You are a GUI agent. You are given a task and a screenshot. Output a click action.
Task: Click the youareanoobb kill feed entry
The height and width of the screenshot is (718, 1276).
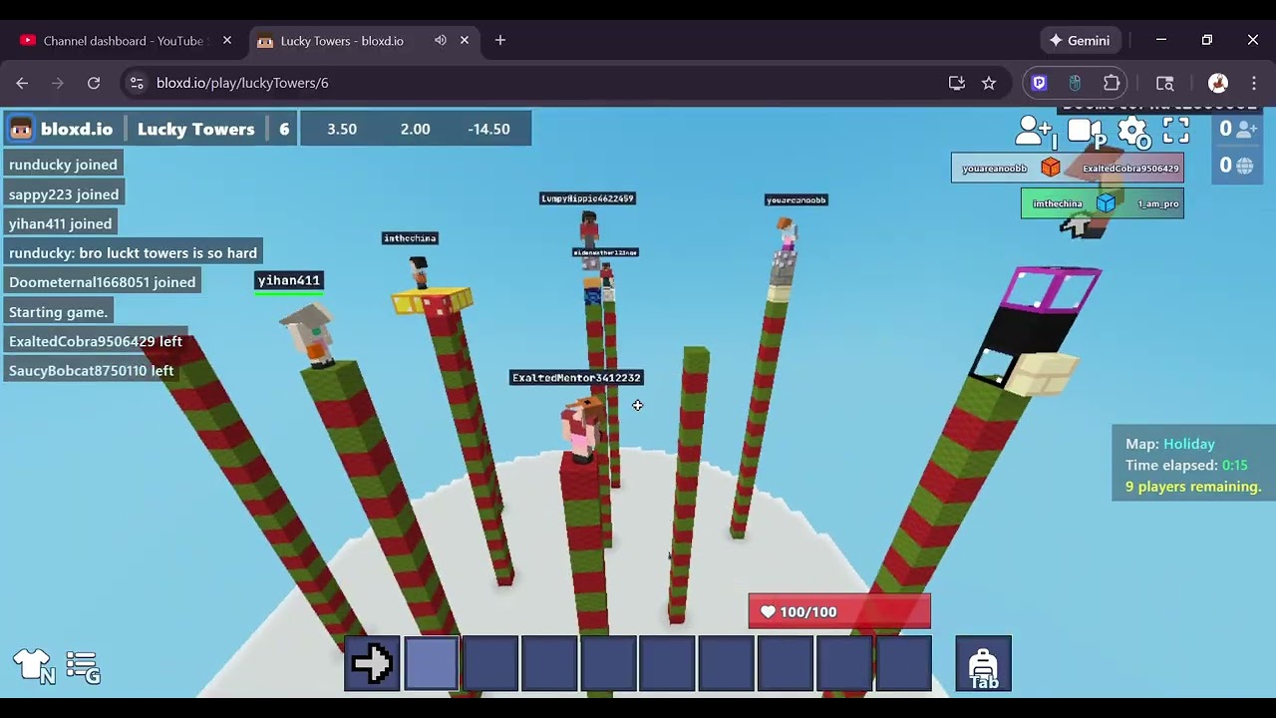(x=1068, y=168)
